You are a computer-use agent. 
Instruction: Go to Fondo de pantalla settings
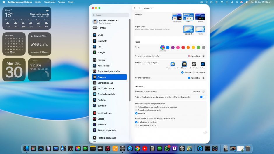point(106,94)
